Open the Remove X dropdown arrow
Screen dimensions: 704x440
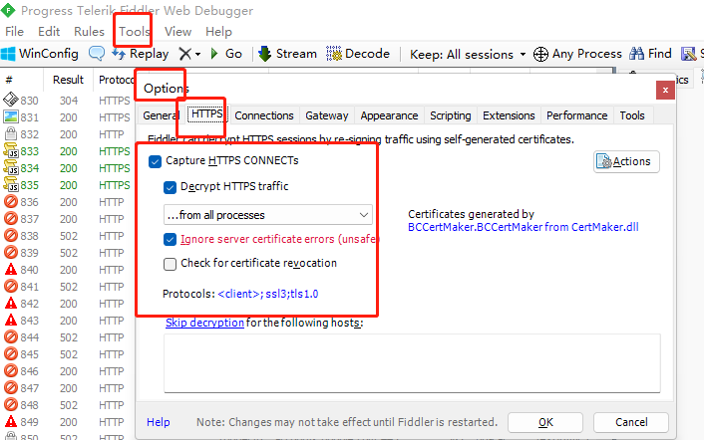pos(197,54)
